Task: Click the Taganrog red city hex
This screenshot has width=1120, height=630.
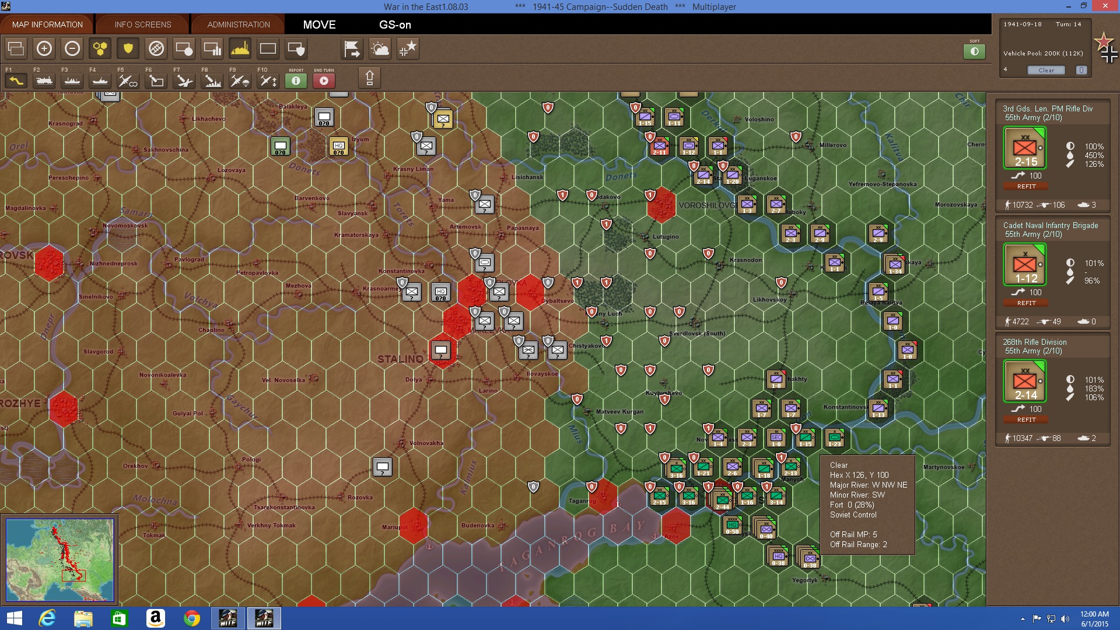Action: 604,496
